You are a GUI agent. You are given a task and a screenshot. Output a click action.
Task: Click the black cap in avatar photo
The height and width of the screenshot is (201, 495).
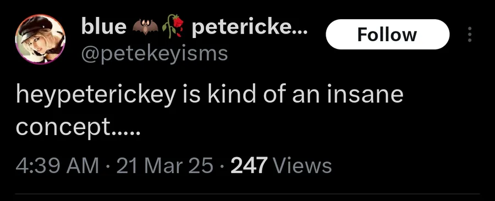(x=36, y=26)
